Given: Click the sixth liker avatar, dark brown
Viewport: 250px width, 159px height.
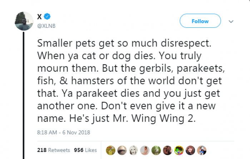Looking at the screenshot, I should [x=168, y=150].
